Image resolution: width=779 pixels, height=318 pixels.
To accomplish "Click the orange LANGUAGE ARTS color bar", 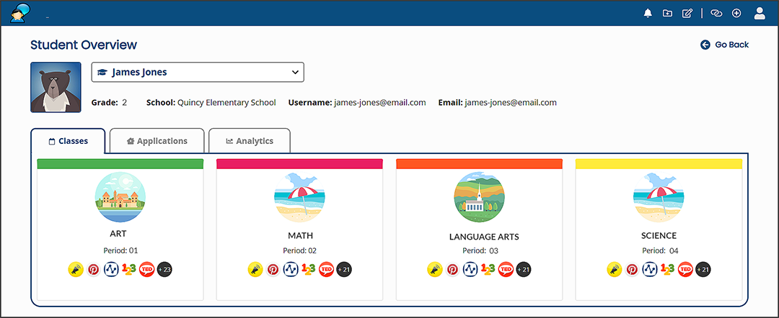I will 479,164.
